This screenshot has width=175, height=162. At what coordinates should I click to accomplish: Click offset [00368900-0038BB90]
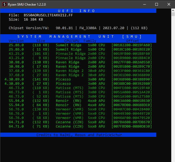click(132, 79)
